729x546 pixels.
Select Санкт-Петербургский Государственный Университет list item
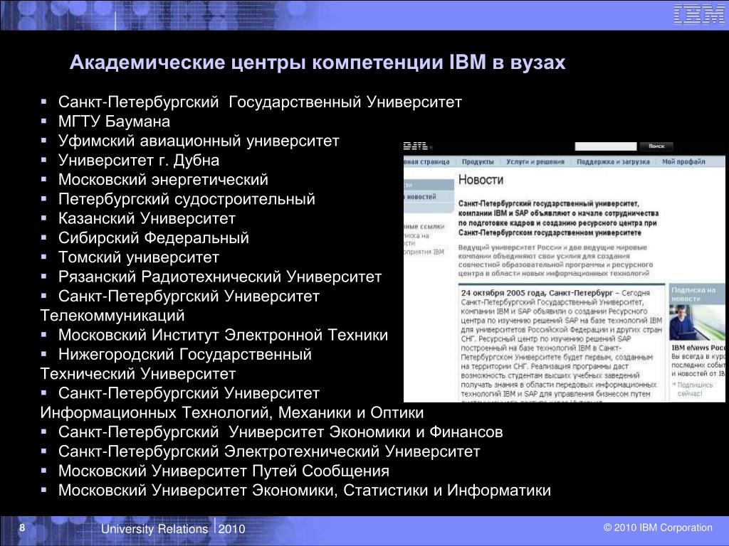point(260,102)
